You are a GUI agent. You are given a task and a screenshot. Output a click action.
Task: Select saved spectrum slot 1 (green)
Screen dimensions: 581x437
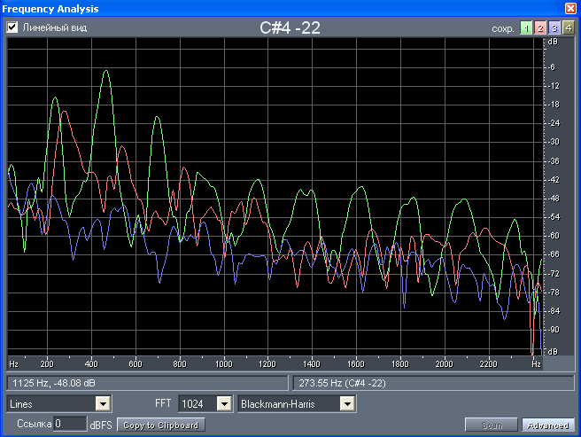[526, 27]
